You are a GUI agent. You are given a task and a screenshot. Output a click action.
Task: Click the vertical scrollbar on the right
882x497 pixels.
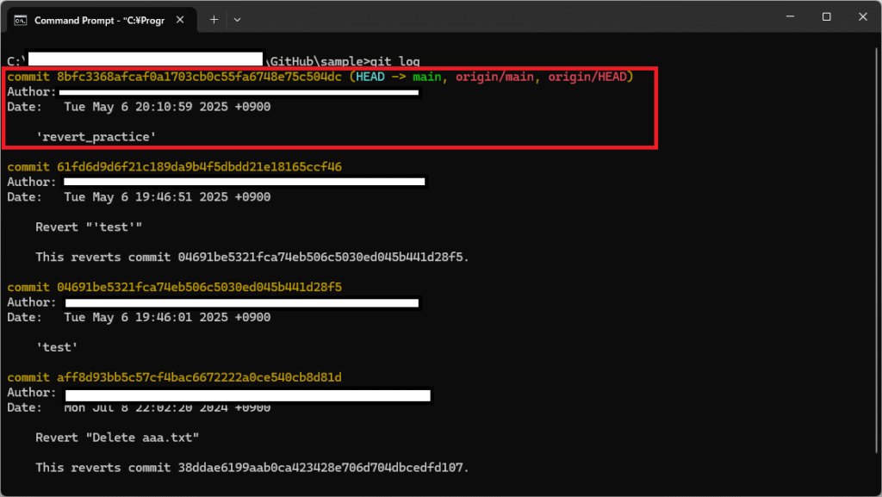click(877, 250)
